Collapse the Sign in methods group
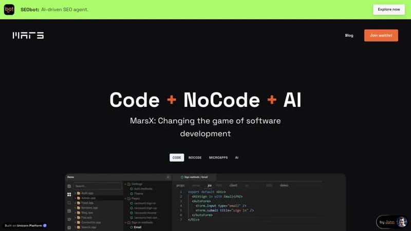This screenshot has width=411, height=231. point(125,223)
